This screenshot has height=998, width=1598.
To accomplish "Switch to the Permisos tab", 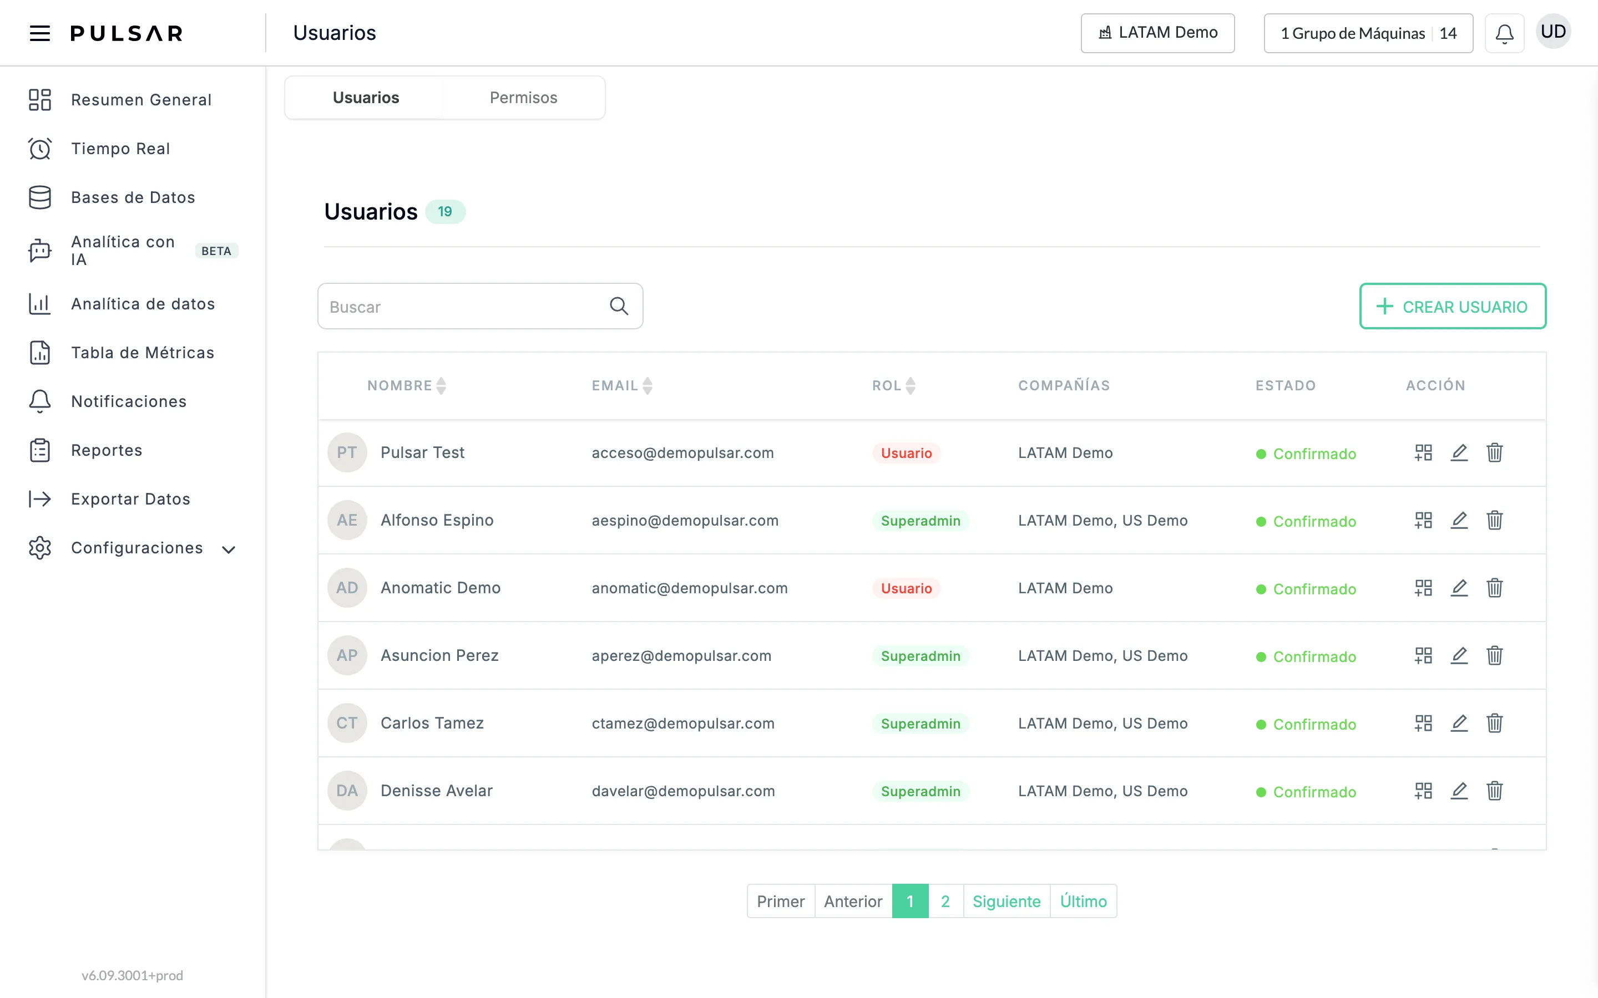I will [523, 98].
